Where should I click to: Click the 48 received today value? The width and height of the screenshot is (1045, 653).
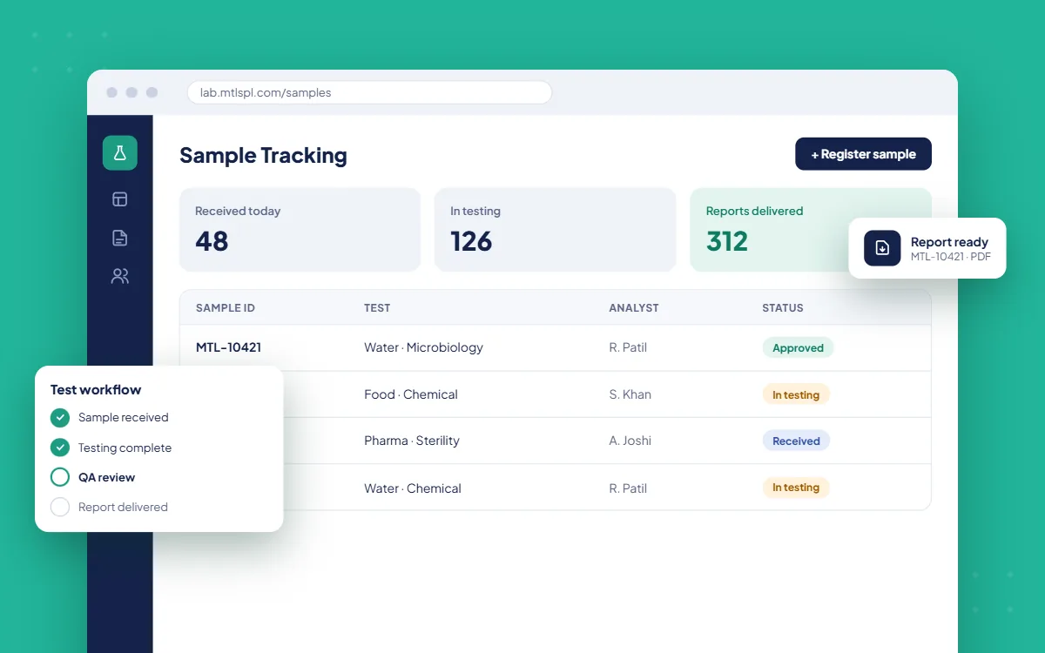[x=212, y=241]
